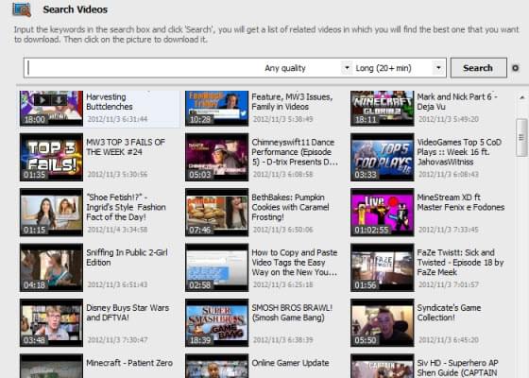Open the Syndicate's Game Collection thumbnail
Image resolution: width=529 pixels, height=378 pixels.
382,322
